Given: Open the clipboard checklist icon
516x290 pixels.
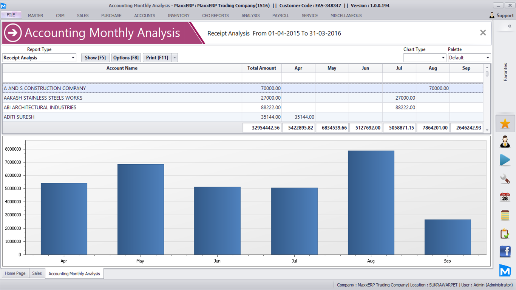Looking at the screenshot, I should pos(505,233).
